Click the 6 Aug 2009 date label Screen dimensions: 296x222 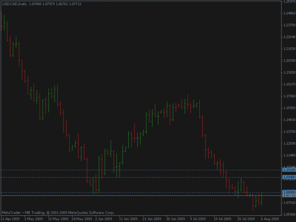270,219
